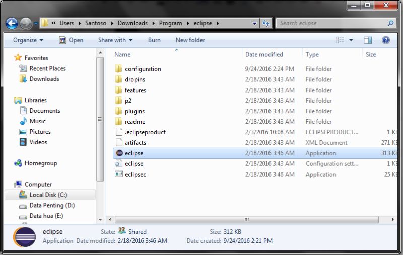Open previous locations dropdown in address bar

click(254, 23)
